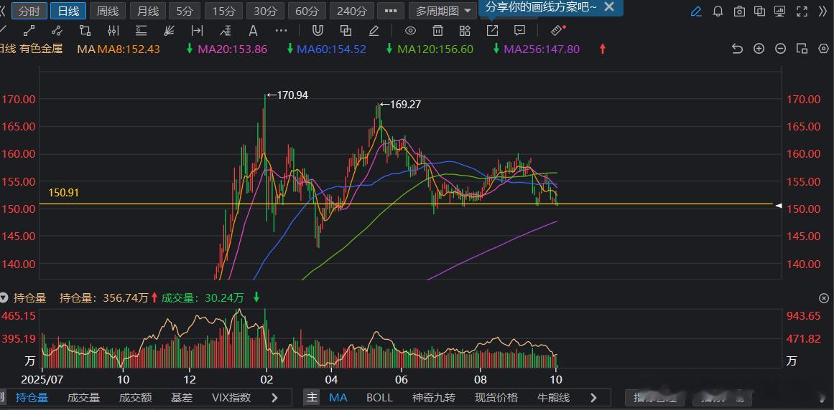The width and height of the screenshot is (834, 410).
Task: Open the sub-window layout icon
Action: [x=802, y=49]
